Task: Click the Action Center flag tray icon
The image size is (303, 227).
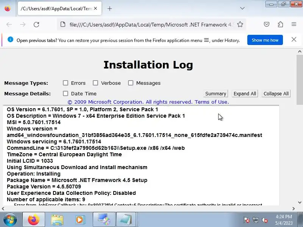Action: pyautogui.click(x=247, y=220)
